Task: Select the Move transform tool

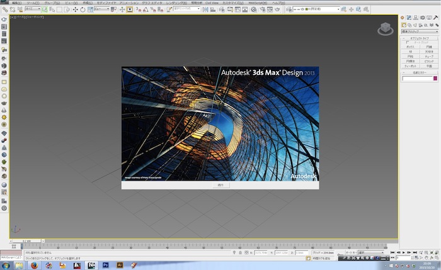Action: [76, 10]
